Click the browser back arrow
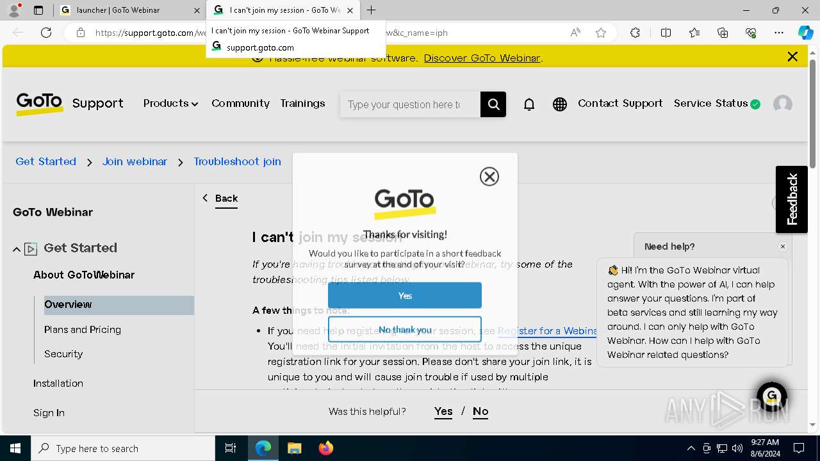This screenshot has width=820, height=461. [18, 33]
